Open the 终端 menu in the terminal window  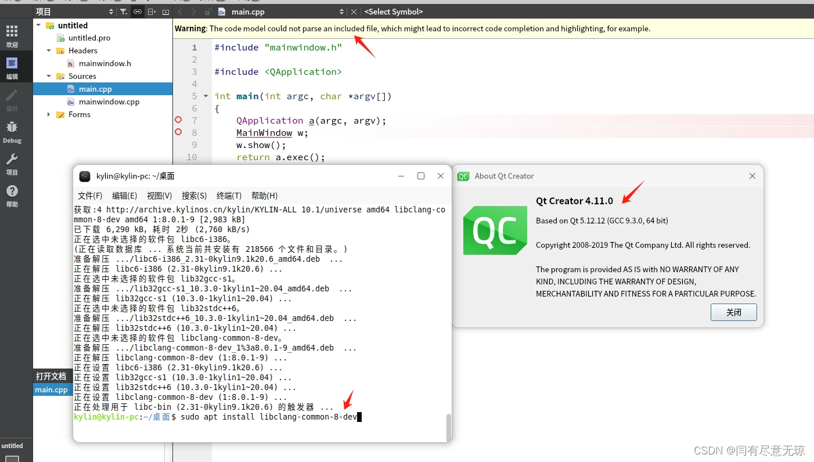pyautogui.click(x=228, y=196)
